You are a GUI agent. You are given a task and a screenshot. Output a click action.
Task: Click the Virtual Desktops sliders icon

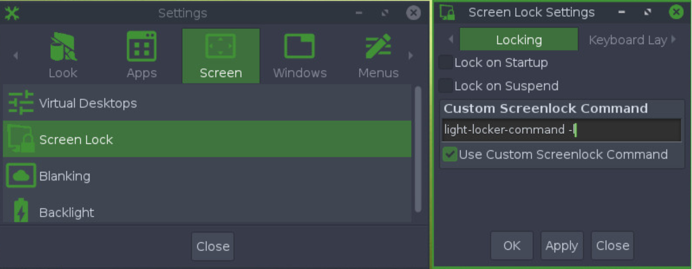[21, 103]
